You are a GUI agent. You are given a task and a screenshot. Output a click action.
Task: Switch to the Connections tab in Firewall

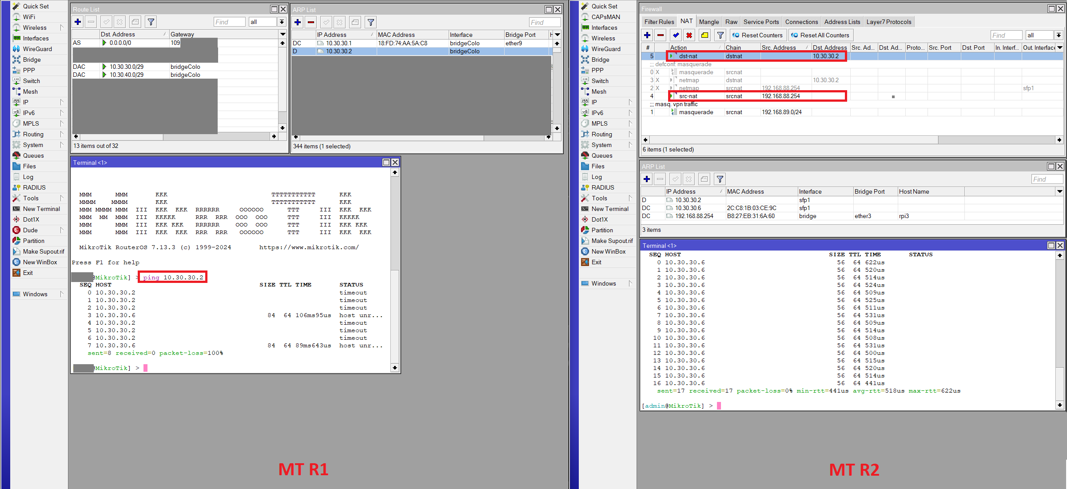point(801,21)
